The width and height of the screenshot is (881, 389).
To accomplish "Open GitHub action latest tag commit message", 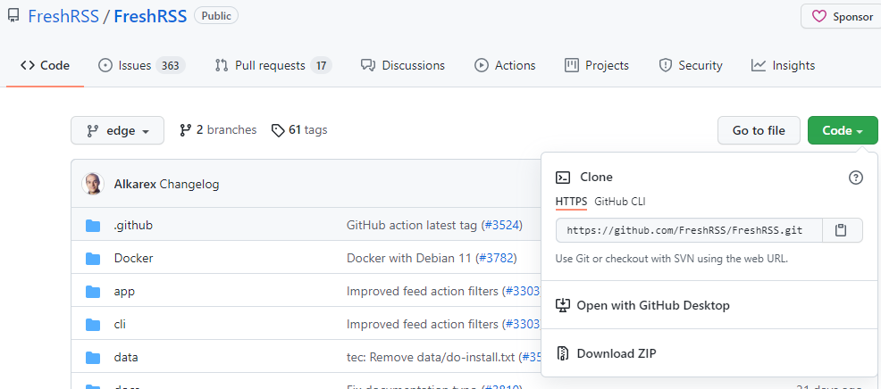I will pyautogui.click(x=413, y=226).
